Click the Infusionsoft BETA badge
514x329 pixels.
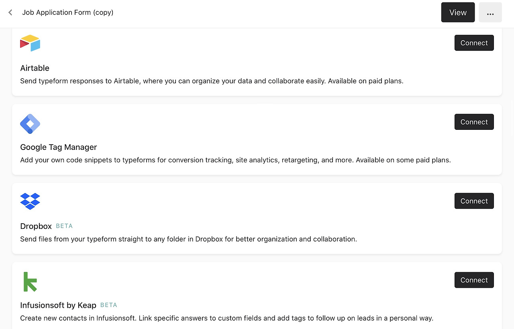pos(109,305)
